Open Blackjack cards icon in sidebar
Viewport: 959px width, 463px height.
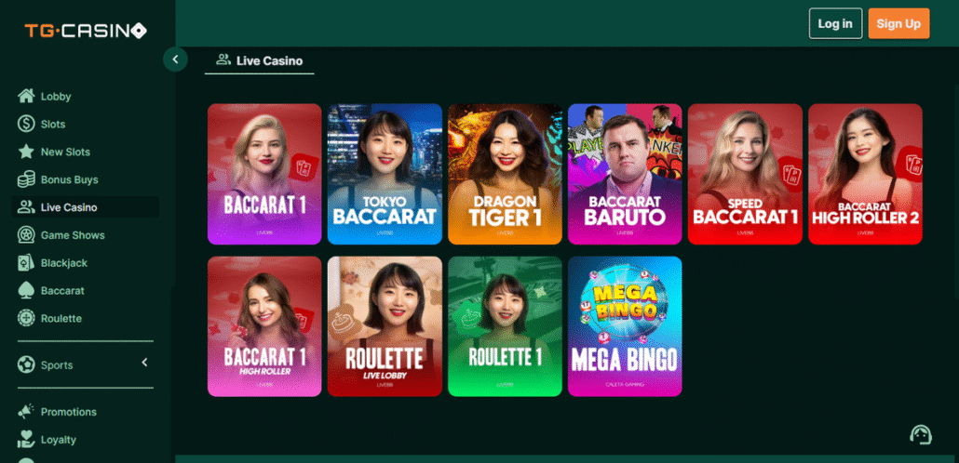(x=26, y=263)
